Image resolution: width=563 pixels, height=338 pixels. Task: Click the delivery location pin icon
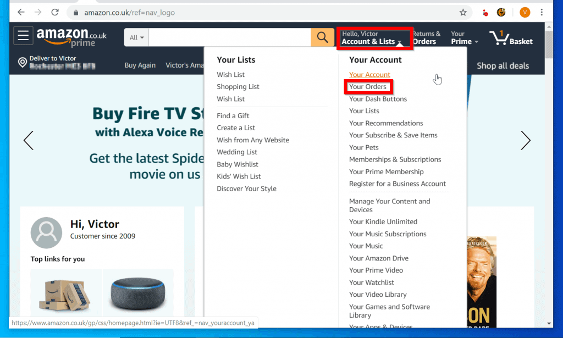coord(22,62)
